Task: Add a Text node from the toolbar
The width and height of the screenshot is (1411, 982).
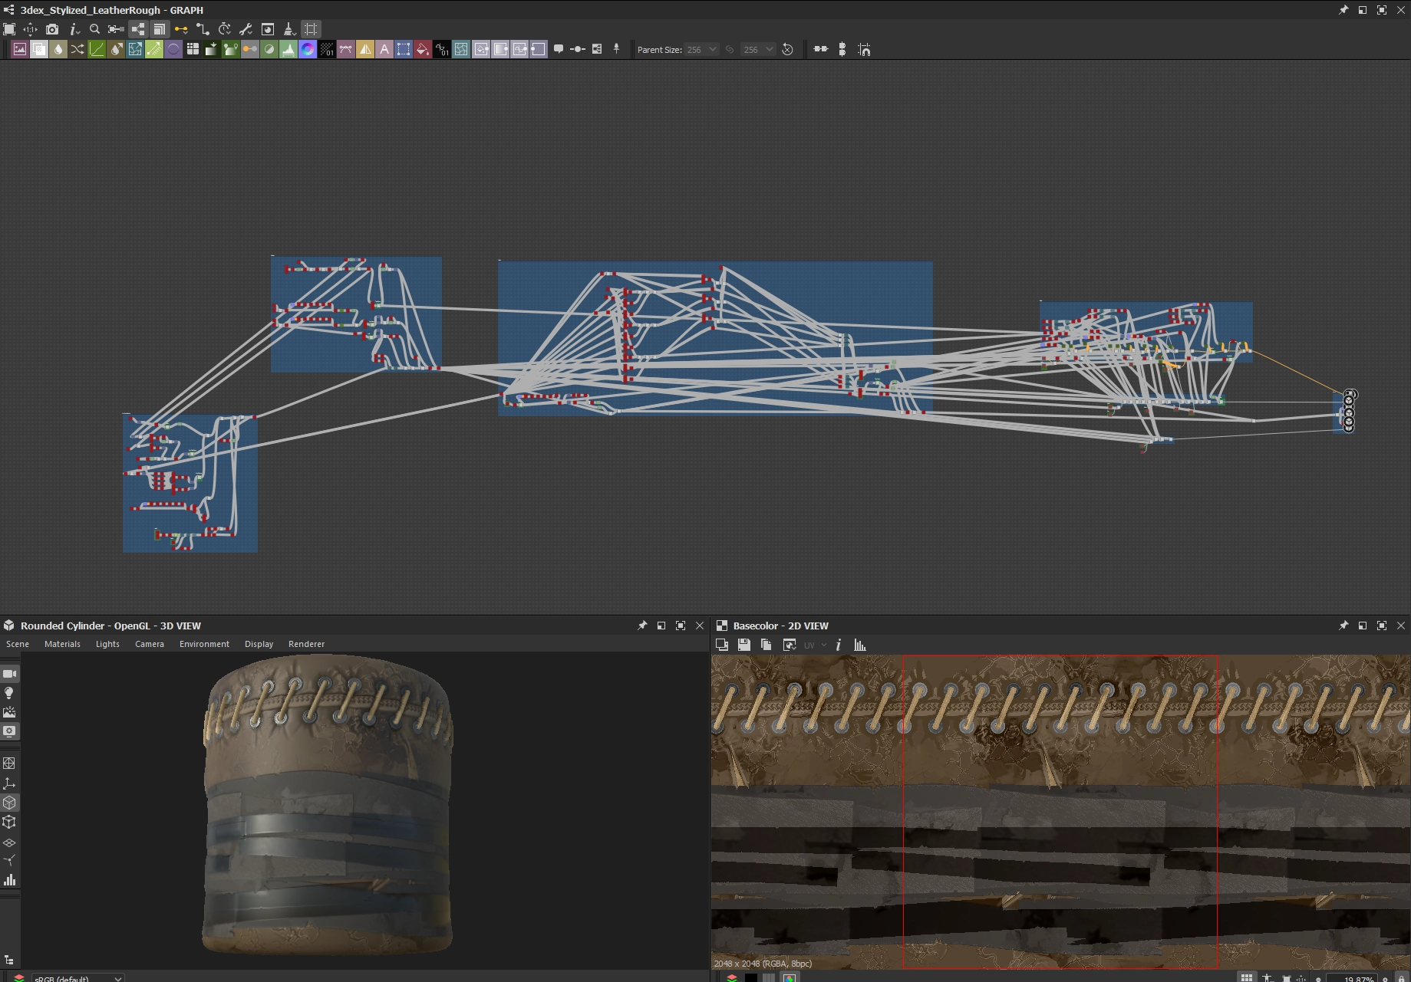Action: (x=384, y=50)
